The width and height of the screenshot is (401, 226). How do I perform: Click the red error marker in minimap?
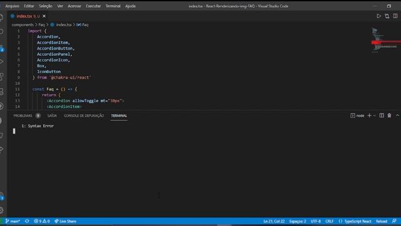click(386, 42)
